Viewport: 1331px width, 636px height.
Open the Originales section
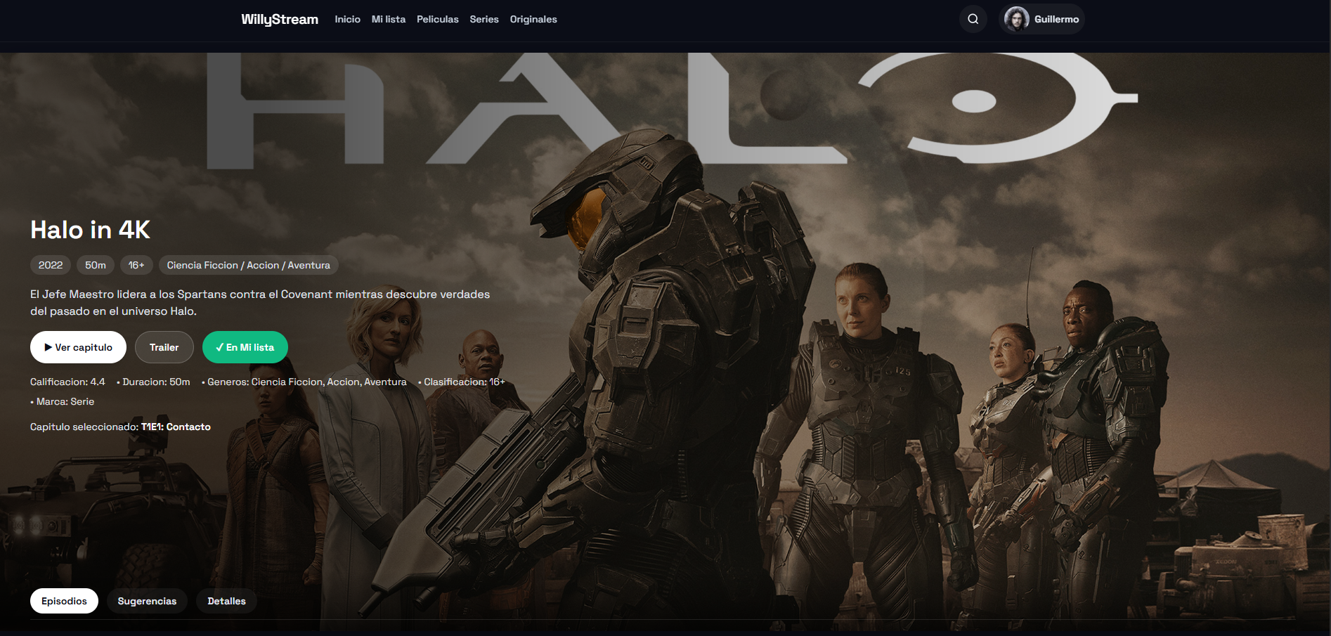[x=533, y=19]
